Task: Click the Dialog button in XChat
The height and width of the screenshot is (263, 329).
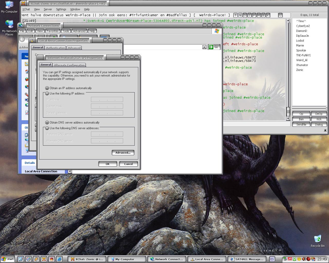Action: (x=319, y=125)
